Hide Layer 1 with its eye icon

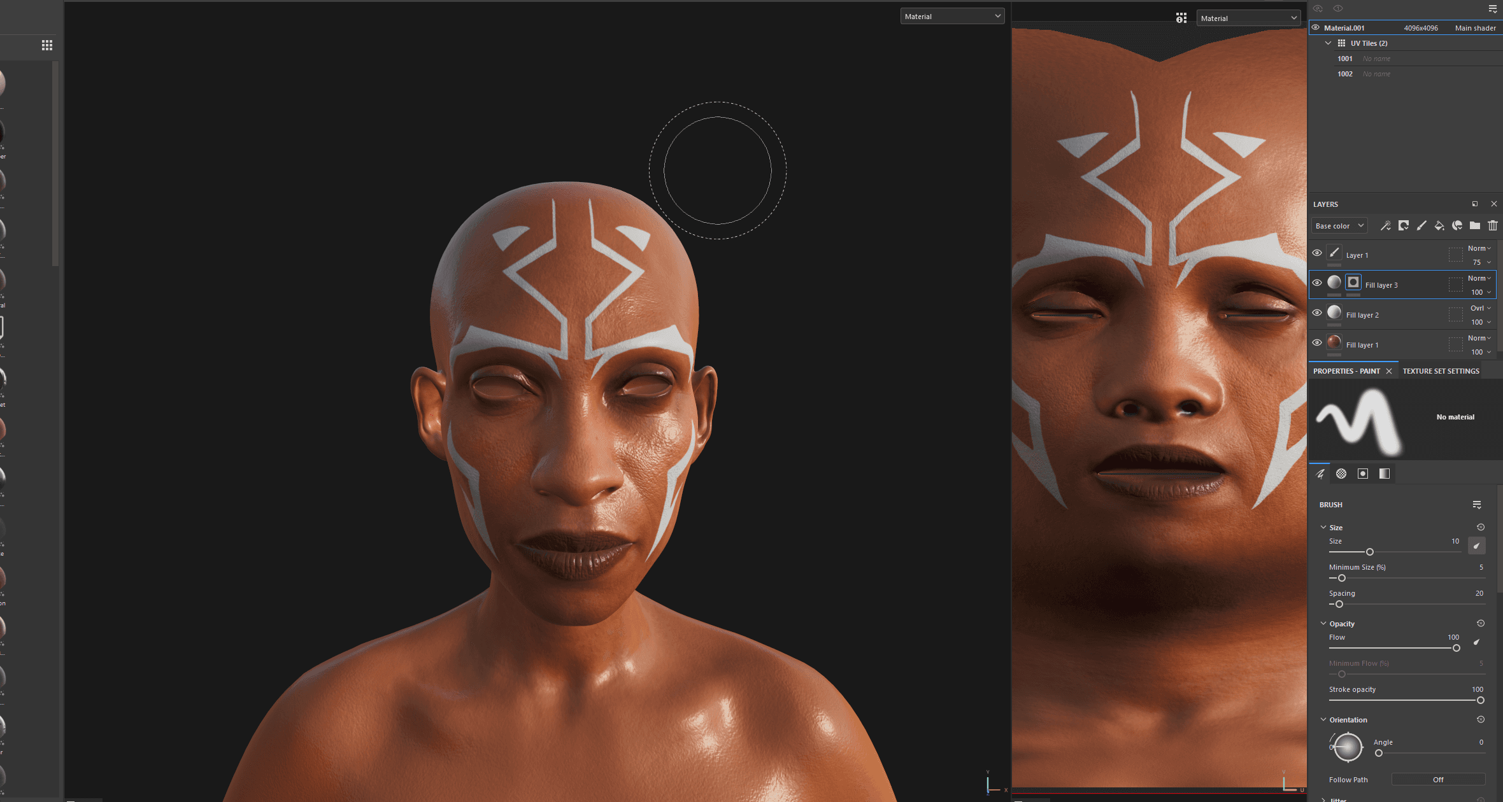click(x=1317, y=253)
